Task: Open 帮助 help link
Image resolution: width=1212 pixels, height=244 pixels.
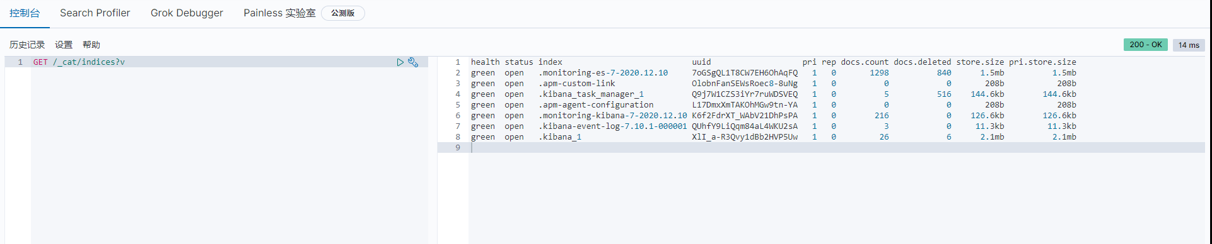Action: click(91, 45)
